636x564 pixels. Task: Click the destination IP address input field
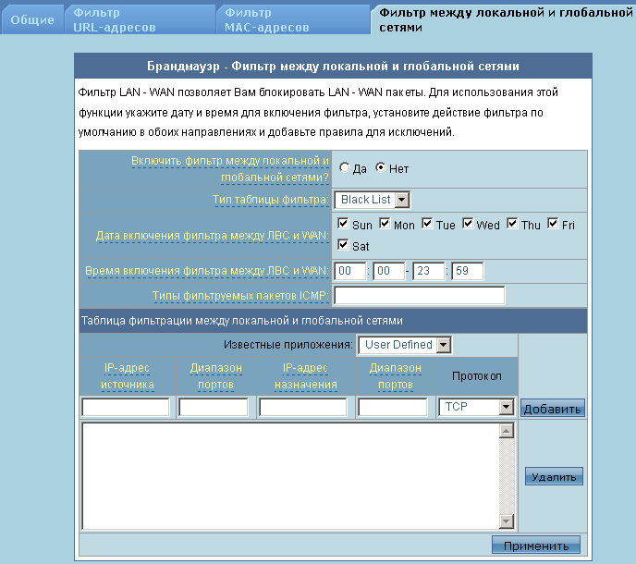(303, 407)
